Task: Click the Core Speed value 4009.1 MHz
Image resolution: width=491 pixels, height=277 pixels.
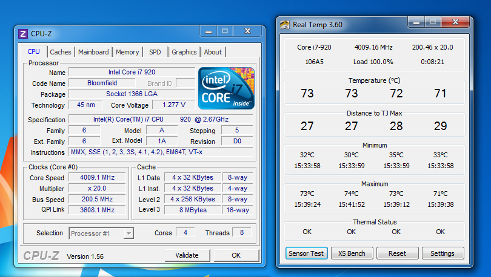Action: pyautogui.click(x=97, y=177)
